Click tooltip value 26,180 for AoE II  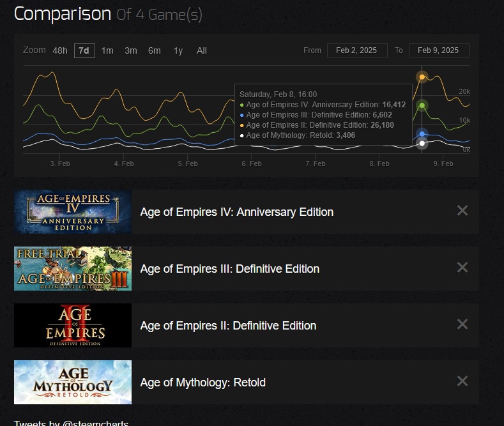382,125
